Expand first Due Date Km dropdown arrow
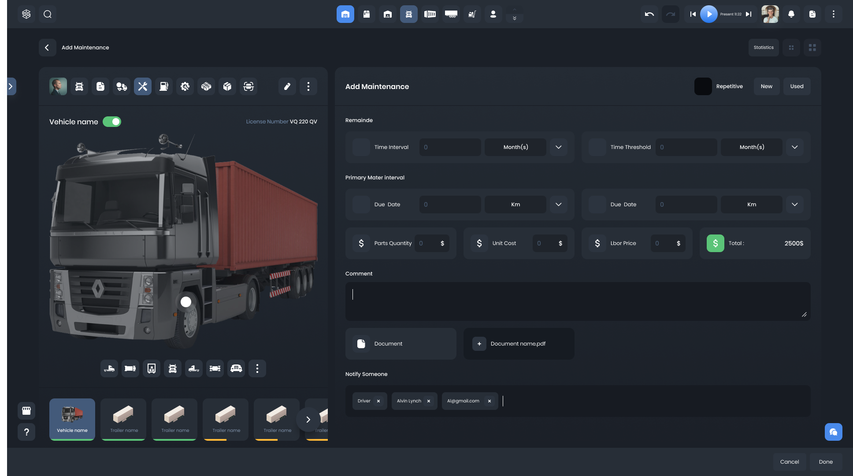This screenshot has width=853, height=476. tap(559, 205)
